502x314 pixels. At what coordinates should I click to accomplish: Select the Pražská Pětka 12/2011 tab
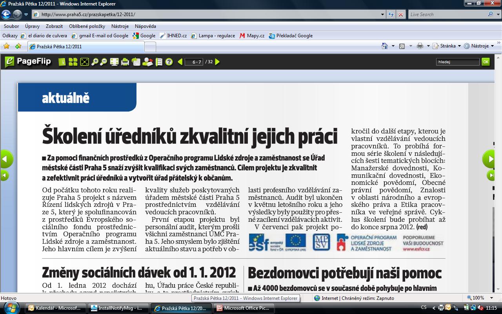coord(86,46)
